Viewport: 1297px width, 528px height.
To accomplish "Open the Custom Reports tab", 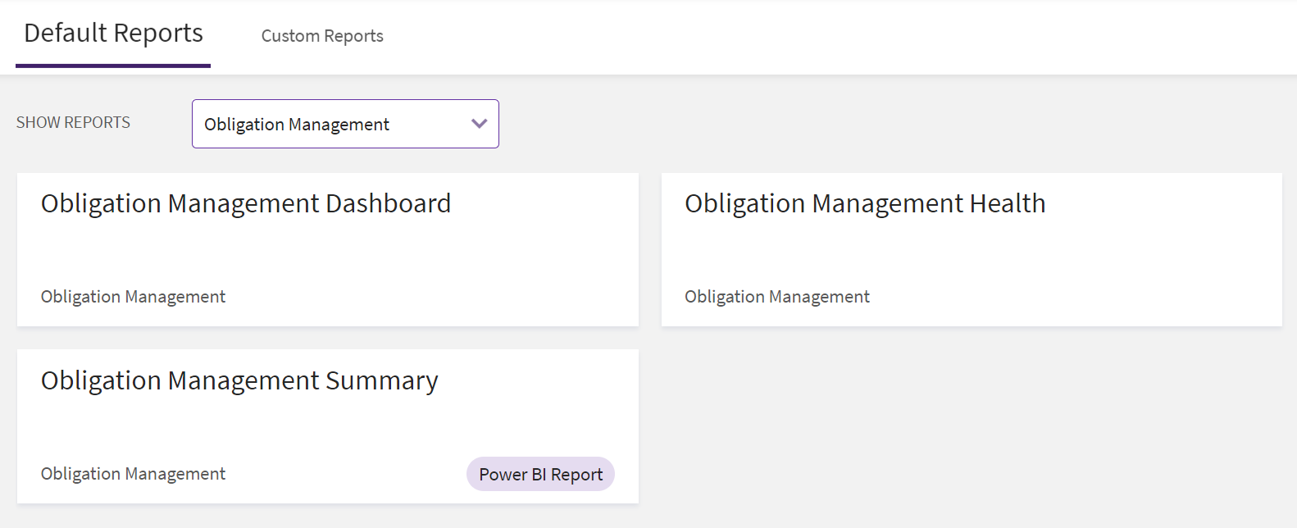I will (x=322, y=36).
